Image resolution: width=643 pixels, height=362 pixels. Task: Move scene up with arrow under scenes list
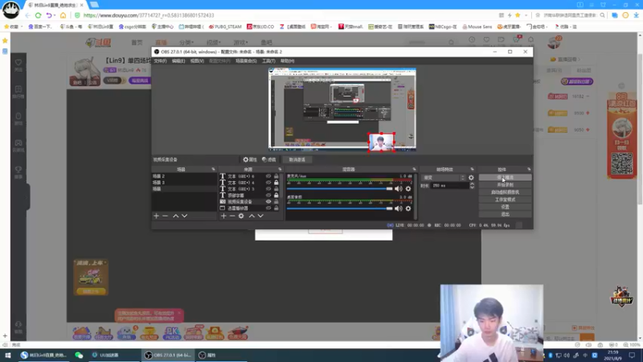pos(175,216)
